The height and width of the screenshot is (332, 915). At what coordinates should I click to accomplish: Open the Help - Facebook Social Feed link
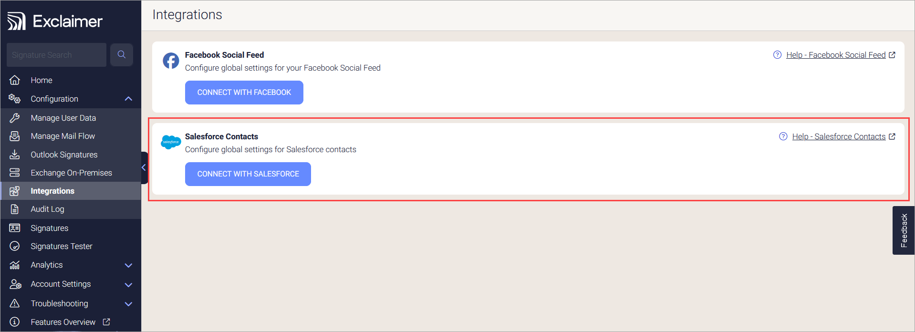pos(835,54)
